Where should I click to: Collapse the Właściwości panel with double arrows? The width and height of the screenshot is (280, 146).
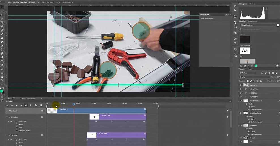[227, 14]
